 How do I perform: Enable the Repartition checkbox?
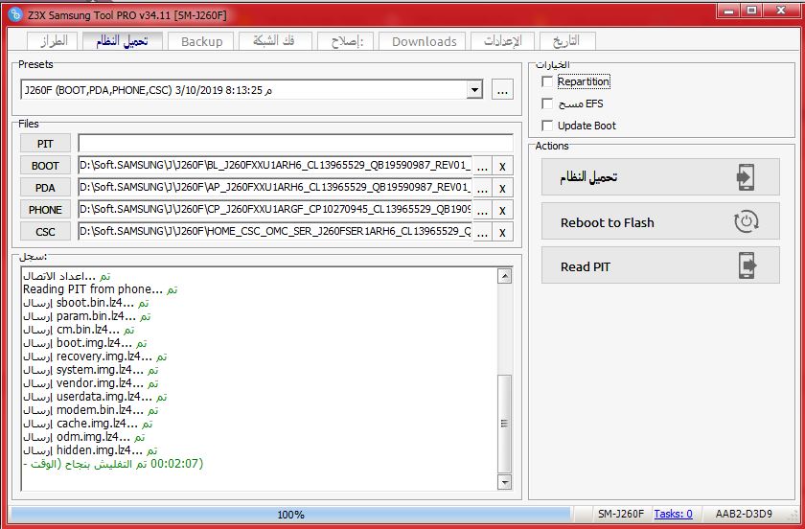pyautogui.click(x=547, y=81)
